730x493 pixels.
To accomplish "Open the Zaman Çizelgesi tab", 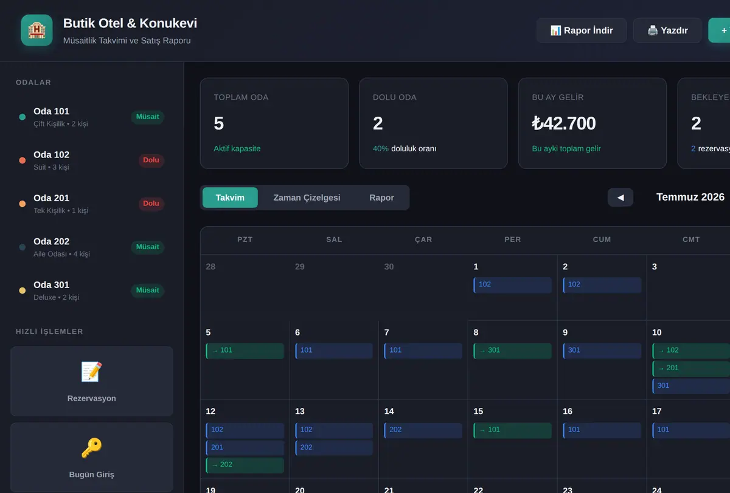I will 307,198.
